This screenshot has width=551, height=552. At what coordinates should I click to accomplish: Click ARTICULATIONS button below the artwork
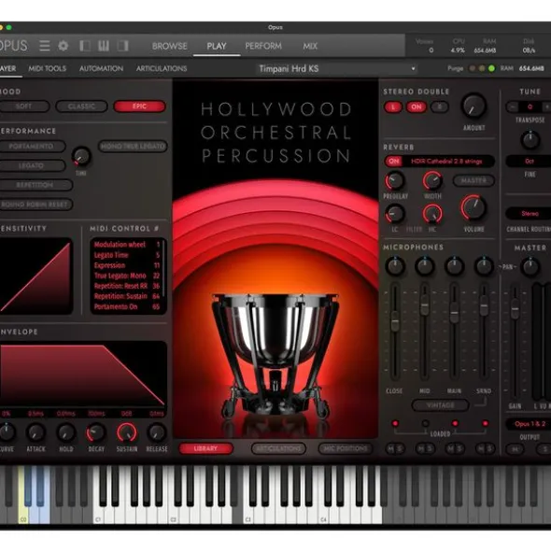click(278, 448)
